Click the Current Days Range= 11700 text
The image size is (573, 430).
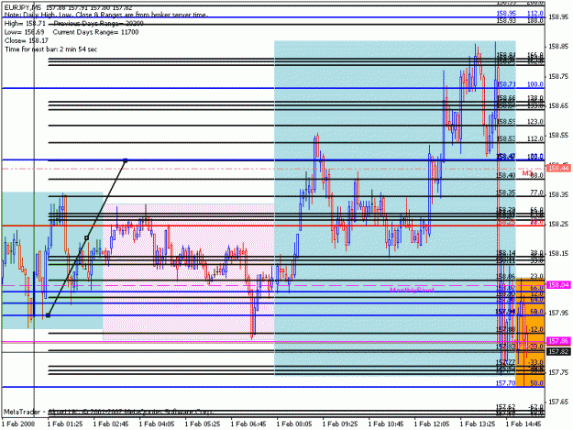point(95,32)
